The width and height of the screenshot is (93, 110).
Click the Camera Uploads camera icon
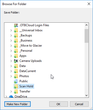16,61
